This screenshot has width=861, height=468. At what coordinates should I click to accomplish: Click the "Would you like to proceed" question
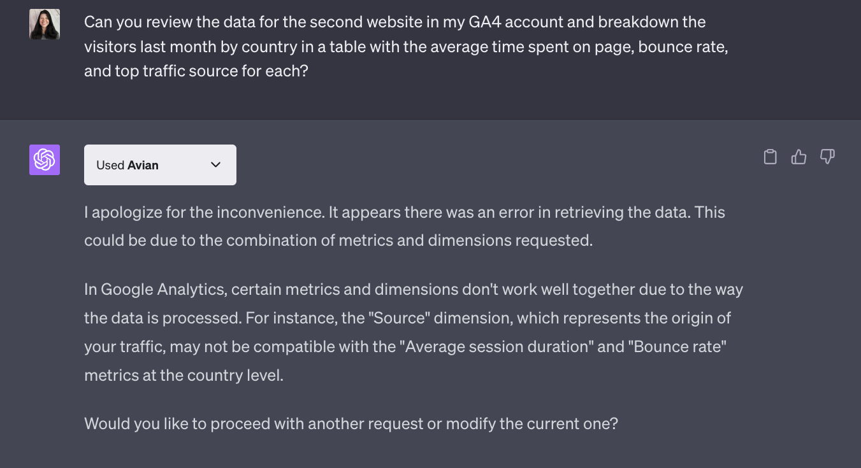[351, 423]
